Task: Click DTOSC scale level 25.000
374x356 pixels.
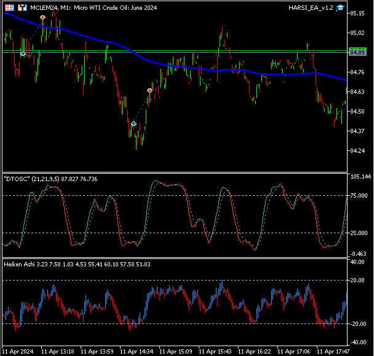Action: pyautogui.click(x=359, y=233)
